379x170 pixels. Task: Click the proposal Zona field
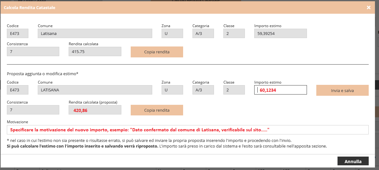tap(172, 90)
